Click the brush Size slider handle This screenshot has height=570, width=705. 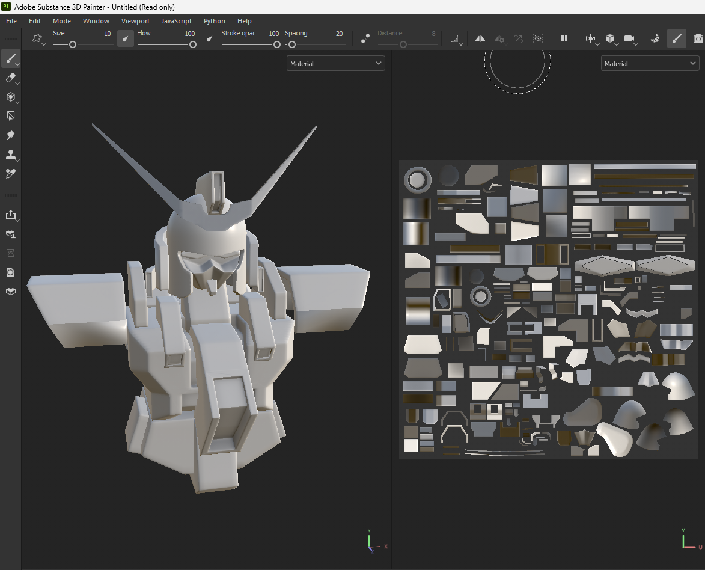click(x=72, y=44)
